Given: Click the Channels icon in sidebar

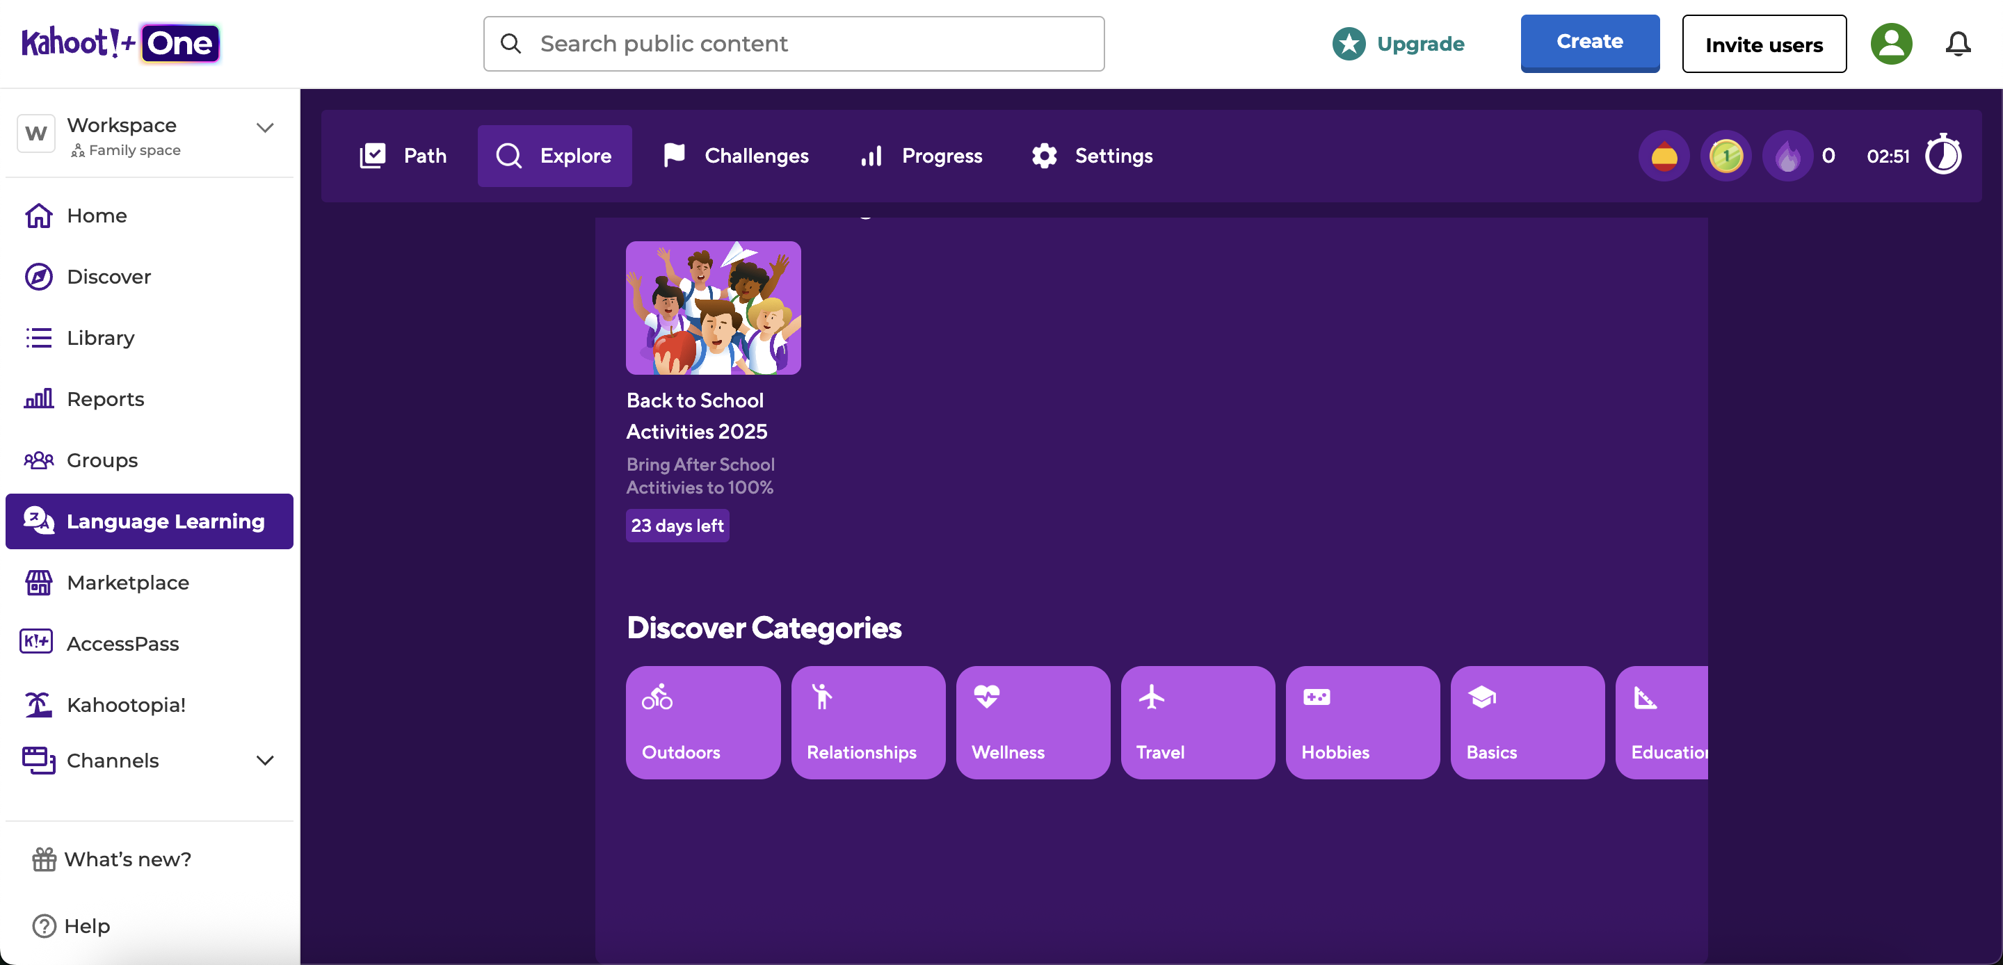Looking at the screenshot, I should [x=39, y=761].
